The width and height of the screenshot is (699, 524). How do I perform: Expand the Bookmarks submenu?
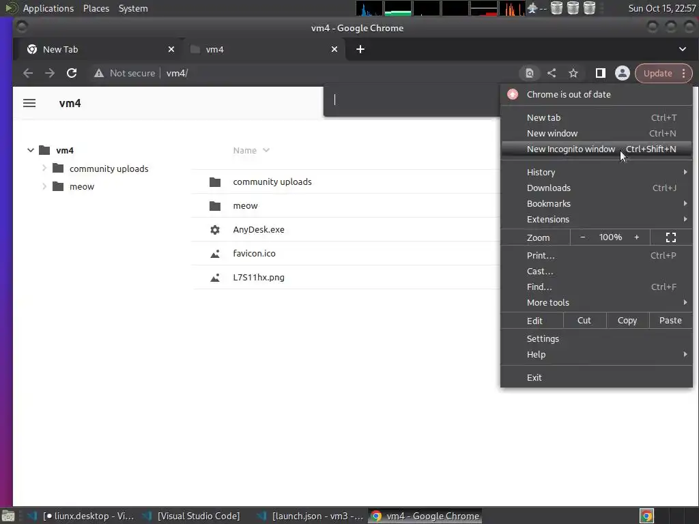(597, 203)
